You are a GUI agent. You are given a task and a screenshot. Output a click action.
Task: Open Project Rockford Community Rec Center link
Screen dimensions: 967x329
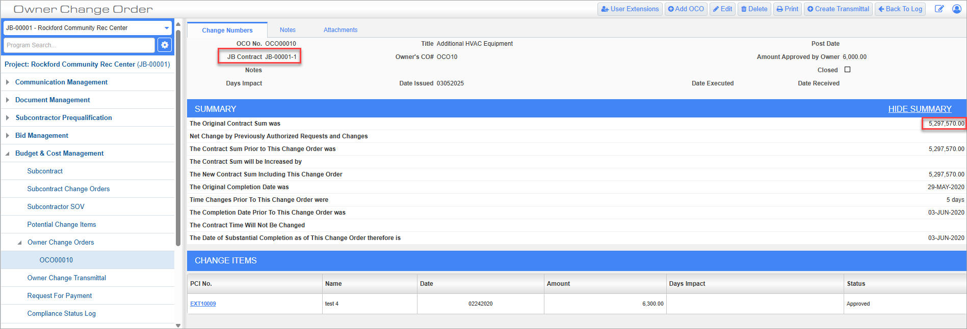[x=87, y=64]
